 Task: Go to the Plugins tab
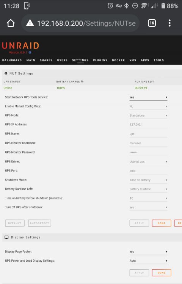(100, 60)
